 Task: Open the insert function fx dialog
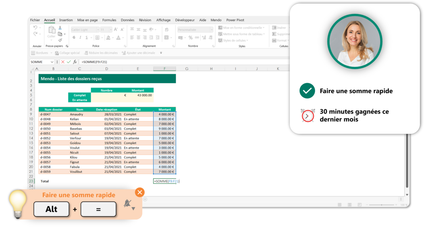[x=75, y=62]
